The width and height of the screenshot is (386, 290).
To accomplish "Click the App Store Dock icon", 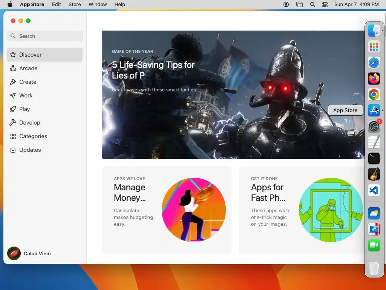I will click(x=374, y=110).
